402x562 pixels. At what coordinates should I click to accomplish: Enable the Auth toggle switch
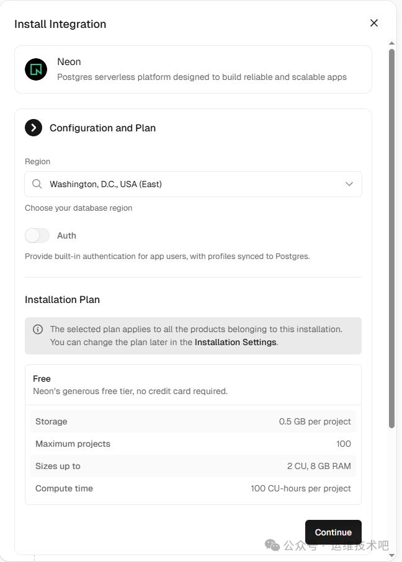coord(37,235)
